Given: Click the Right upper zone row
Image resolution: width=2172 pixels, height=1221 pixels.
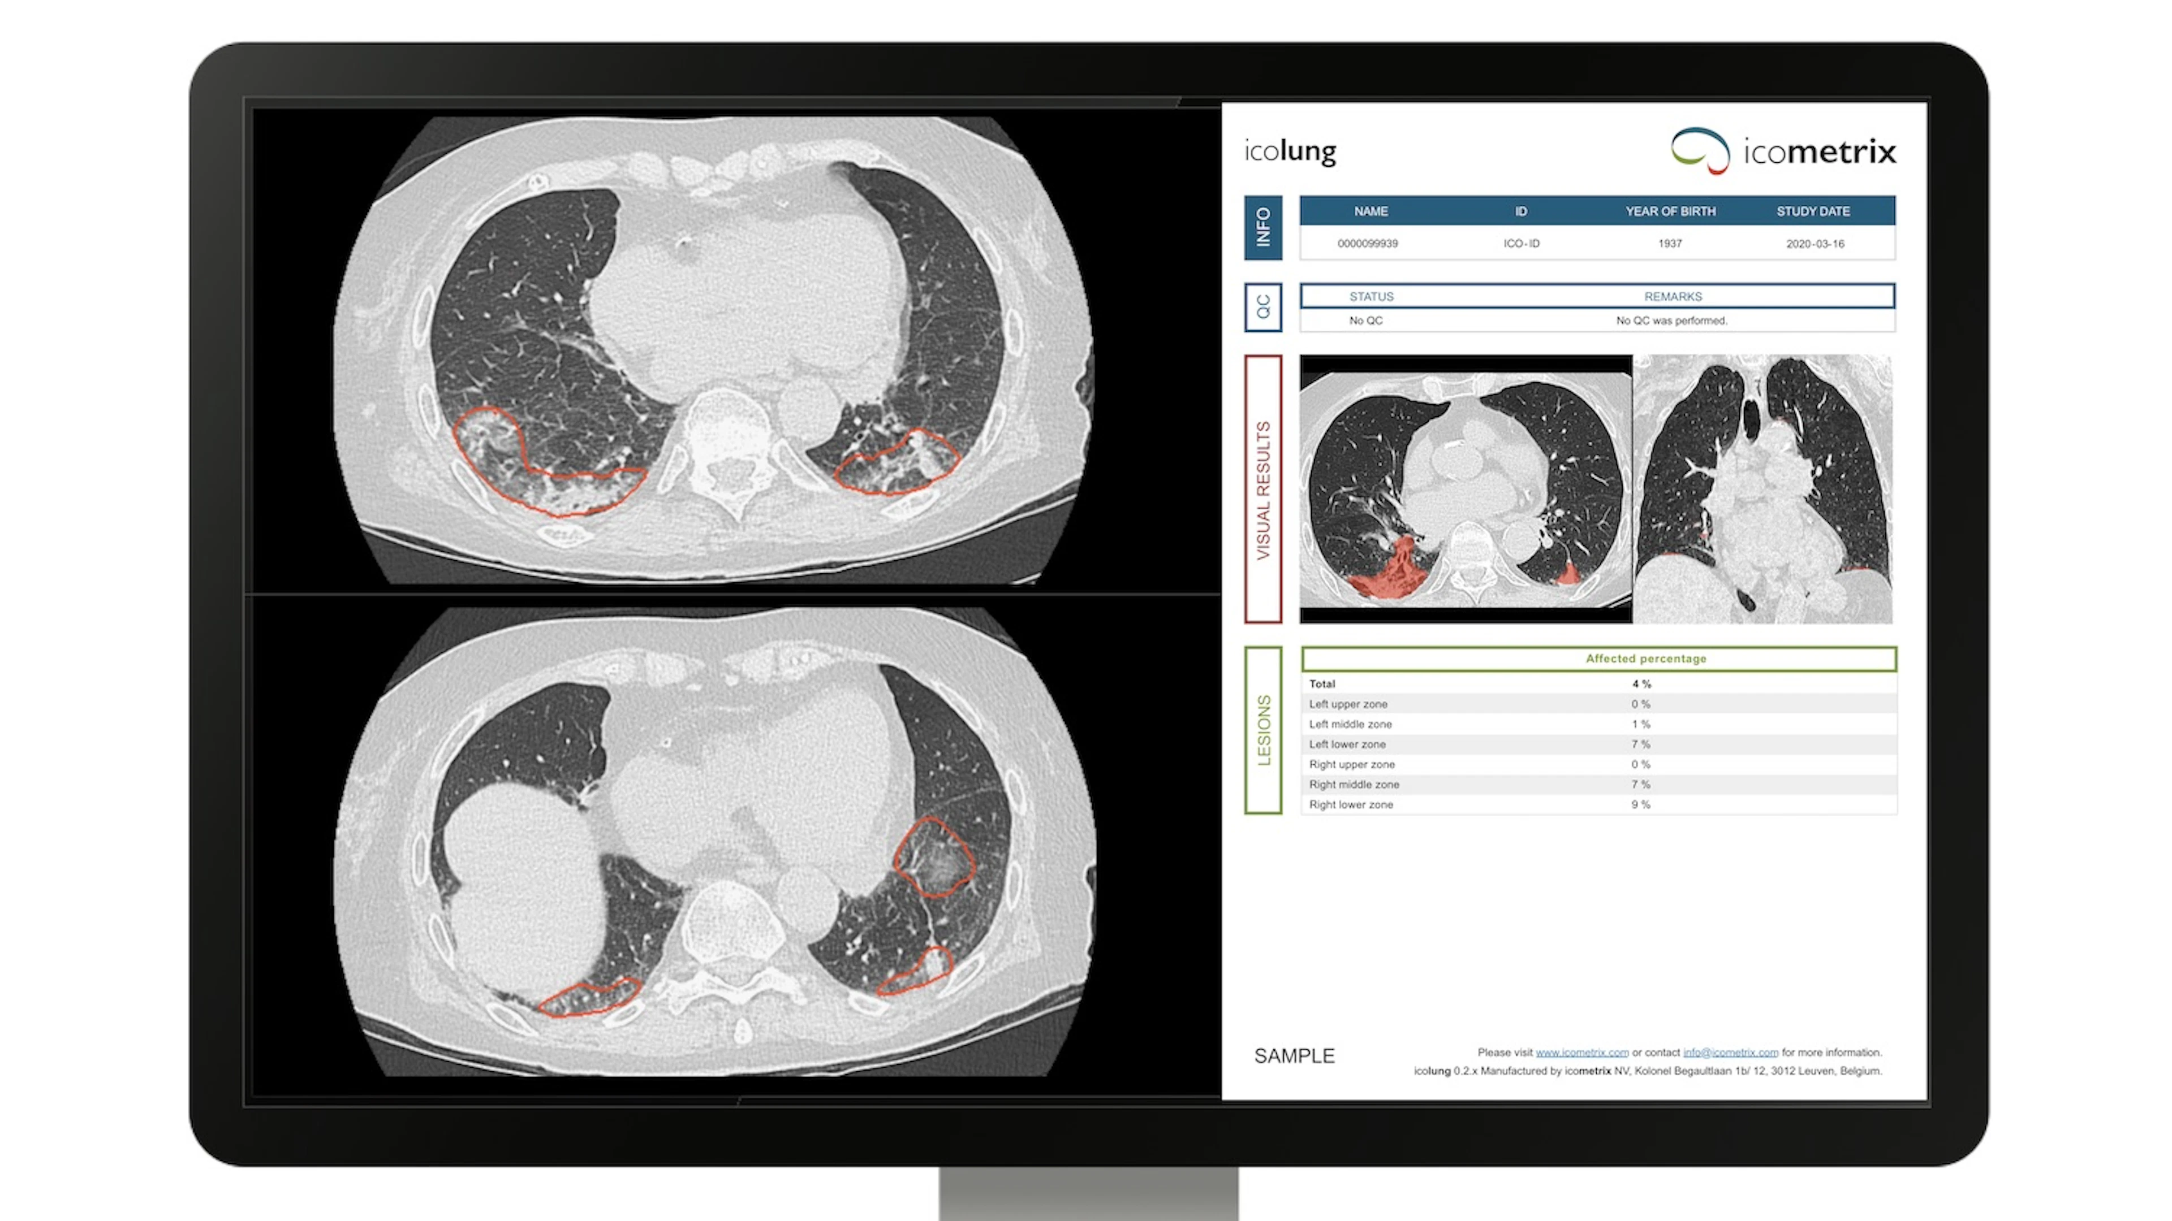Looking at the screenshot, I should click(1598, 764).
